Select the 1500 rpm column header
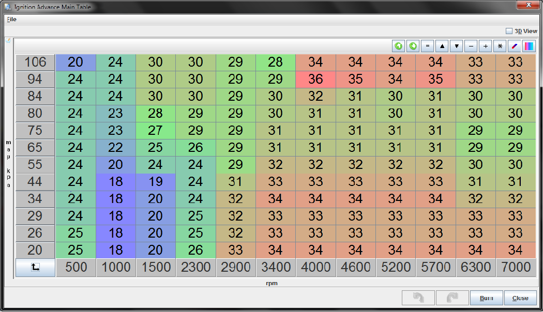This screenshot has width=543, height=312. 156,268
